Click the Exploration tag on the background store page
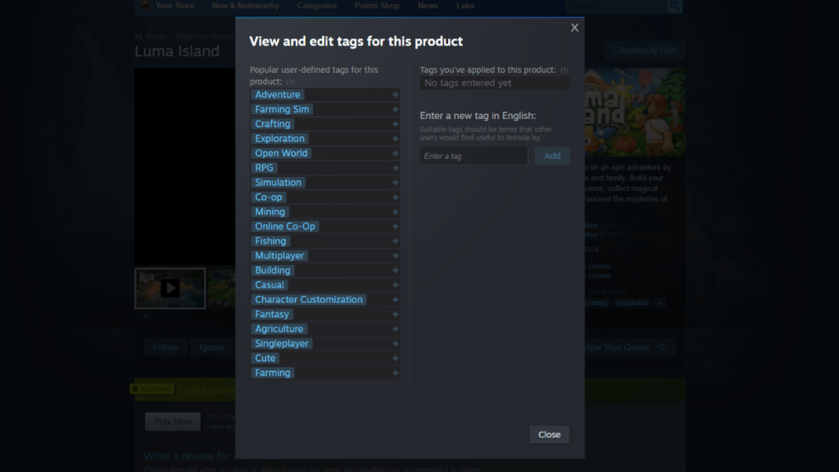Image resolution: width=839 pixels, height=472 pixels. click(x=632, y=303)
